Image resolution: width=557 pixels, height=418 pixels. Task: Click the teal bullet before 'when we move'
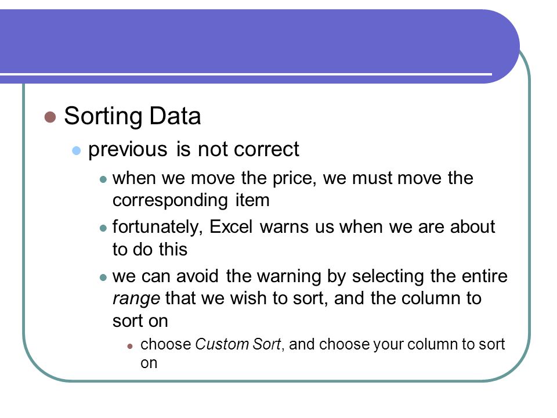pyautogui.click(x=103, y=179)
